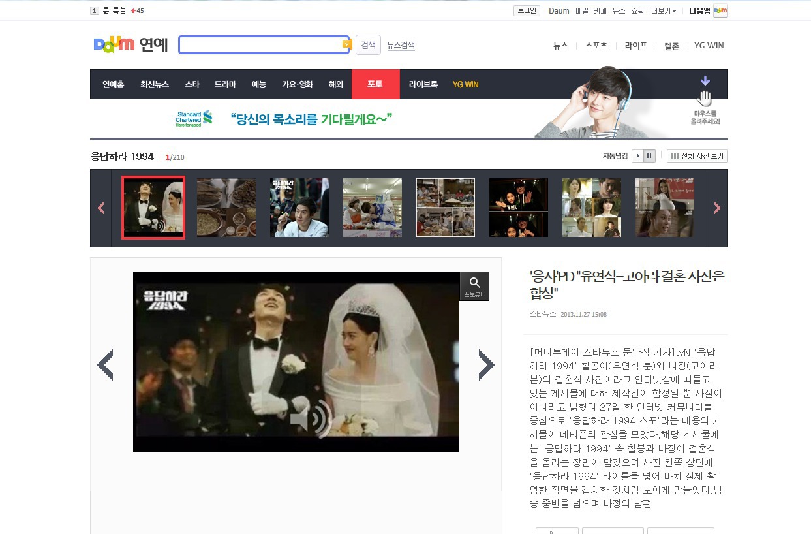This screenshot has height=534, width=811.
Task: Open the article headline about 합성 wedding photo
Action: point(627,283)
